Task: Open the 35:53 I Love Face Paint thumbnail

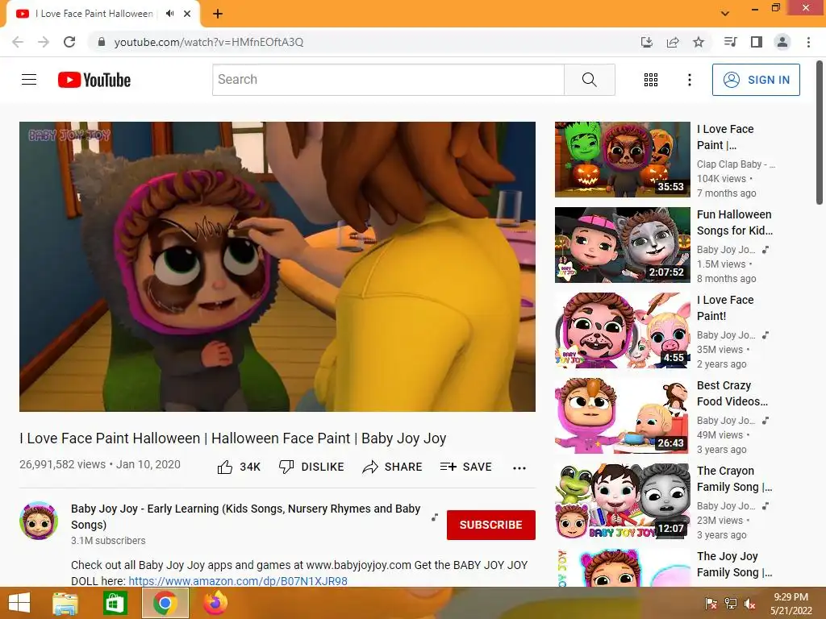Action: [622, 160]
